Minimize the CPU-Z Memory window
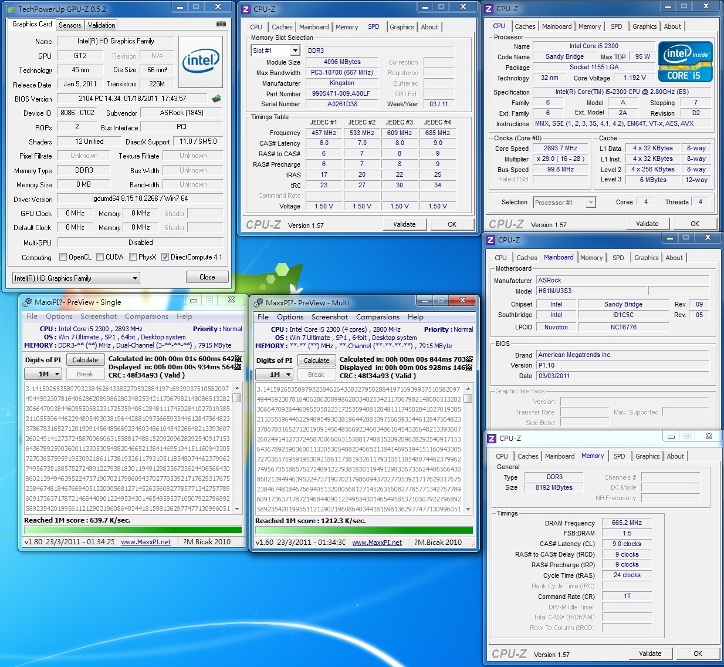Image resolution: width=724 pixels, height=667 pixels. pos(671,436)
